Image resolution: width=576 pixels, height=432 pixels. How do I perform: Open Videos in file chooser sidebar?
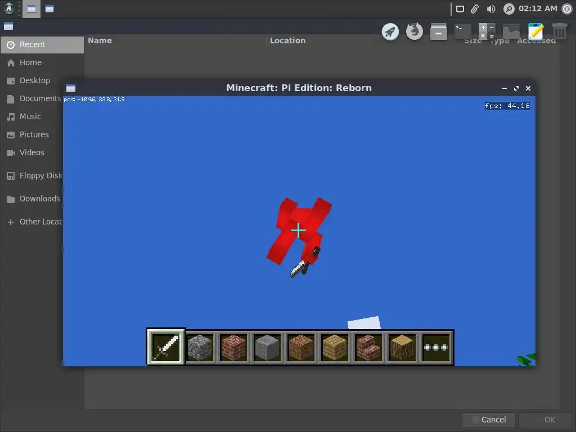(x=32, y=152)
